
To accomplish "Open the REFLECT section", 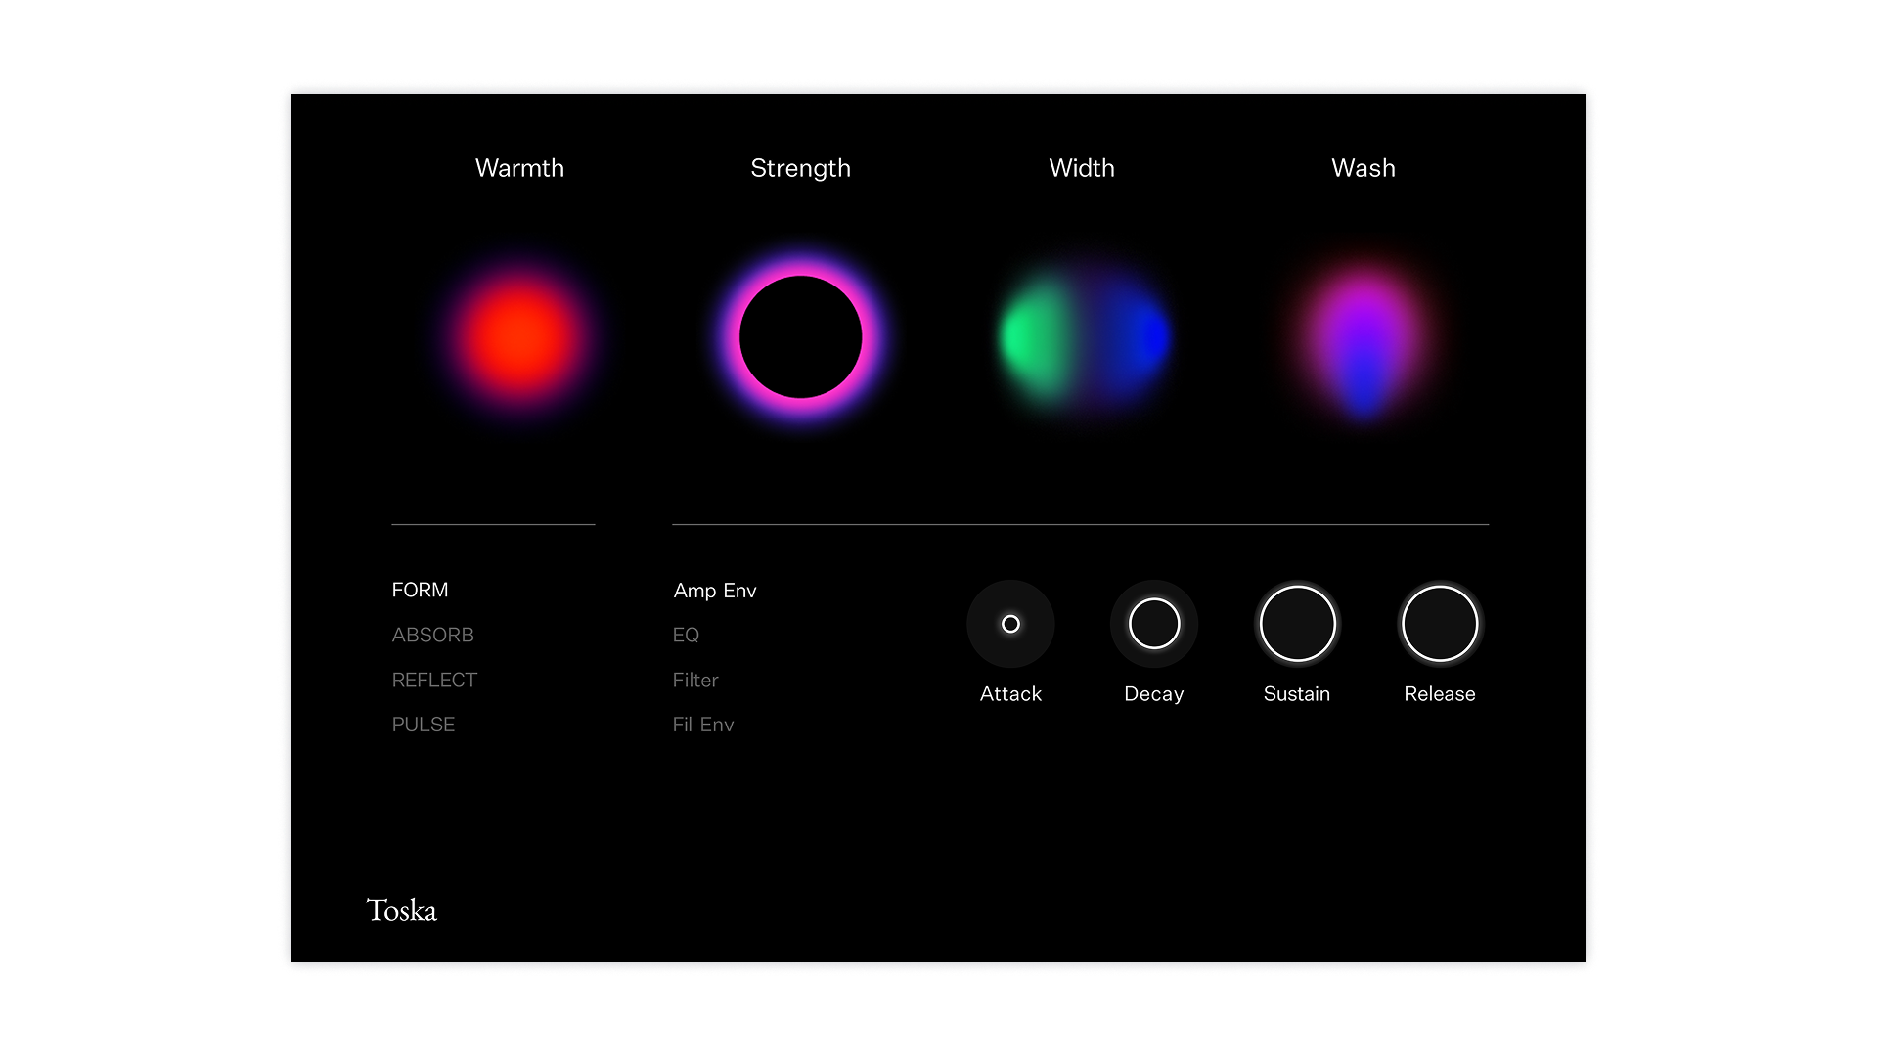I will (434, 680).
